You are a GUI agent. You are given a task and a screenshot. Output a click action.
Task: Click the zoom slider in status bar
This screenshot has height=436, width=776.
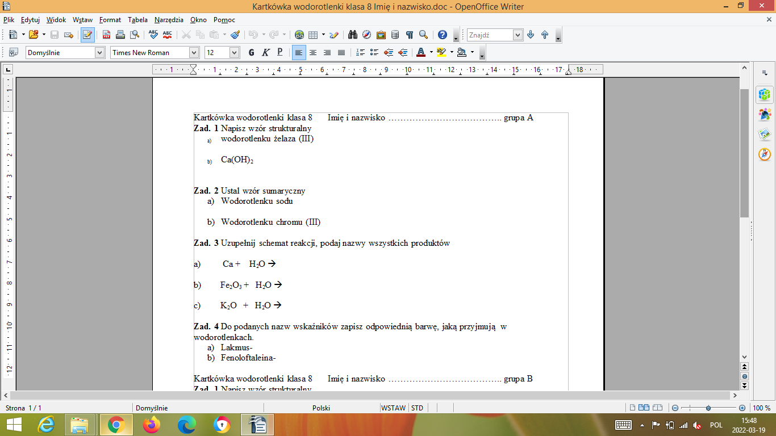(708, 408)
